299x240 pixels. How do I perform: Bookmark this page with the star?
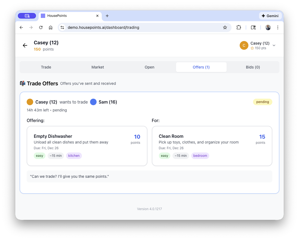coord(225,27)
